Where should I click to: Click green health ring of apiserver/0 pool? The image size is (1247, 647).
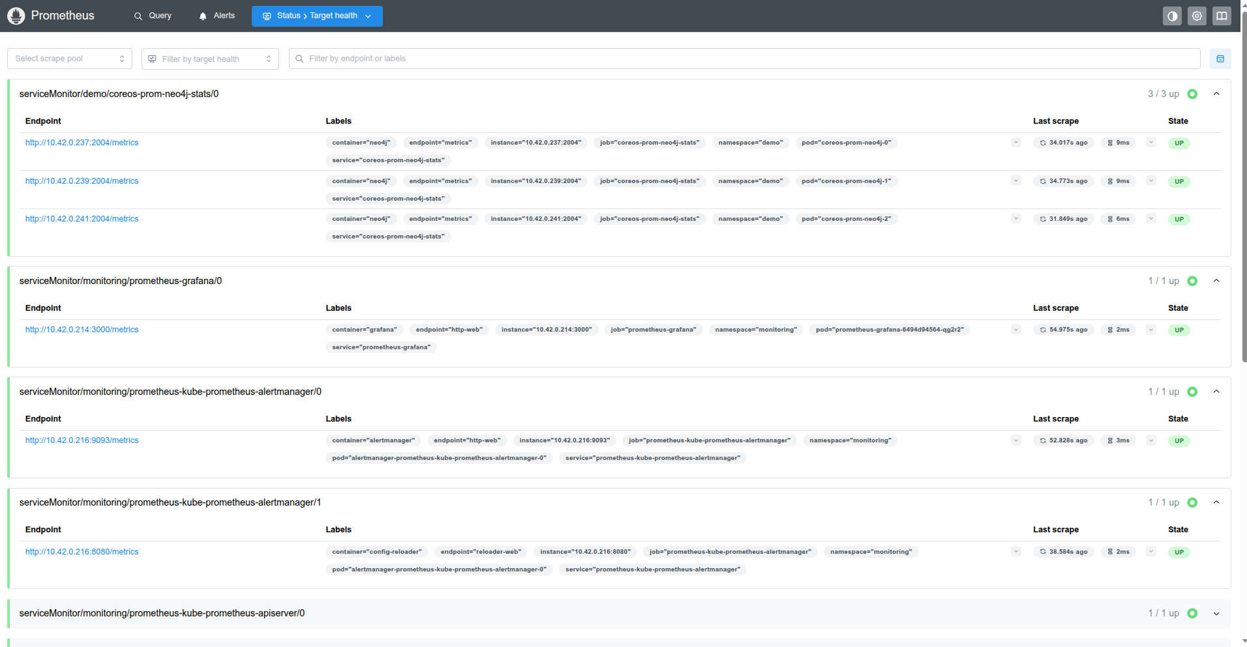coord(1192,613)
